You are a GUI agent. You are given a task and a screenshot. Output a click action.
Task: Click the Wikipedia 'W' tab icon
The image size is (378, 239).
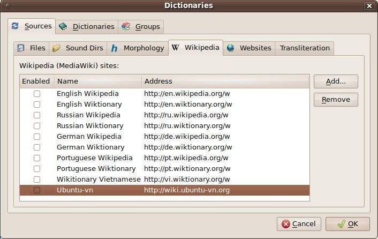[175, 48]
